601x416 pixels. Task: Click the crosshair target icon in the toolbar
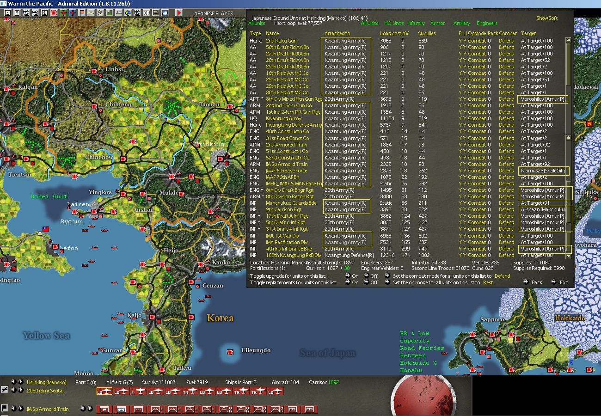click(x=137, y=12)
